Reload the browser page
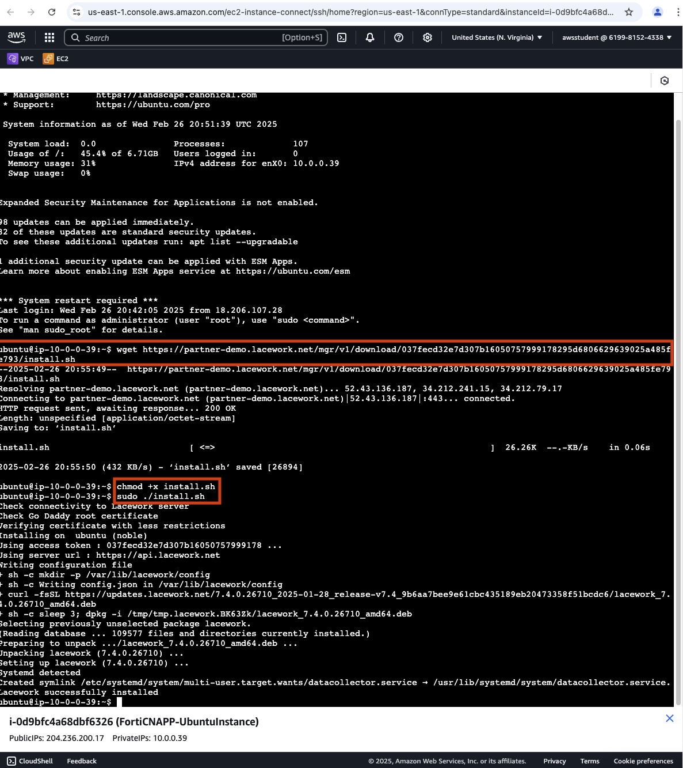 click(52, 12)
